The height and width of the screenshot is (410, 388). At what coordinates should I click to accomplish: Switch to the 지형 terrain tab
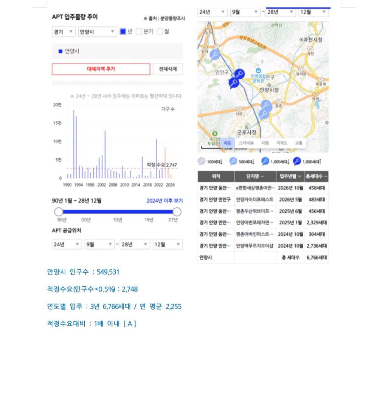[x=265, y=143]
